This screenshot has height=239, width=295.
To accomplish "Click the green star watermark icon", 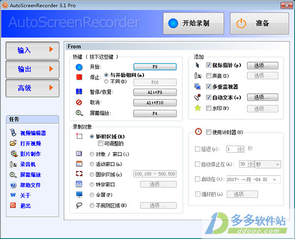I will pos(198,108).
